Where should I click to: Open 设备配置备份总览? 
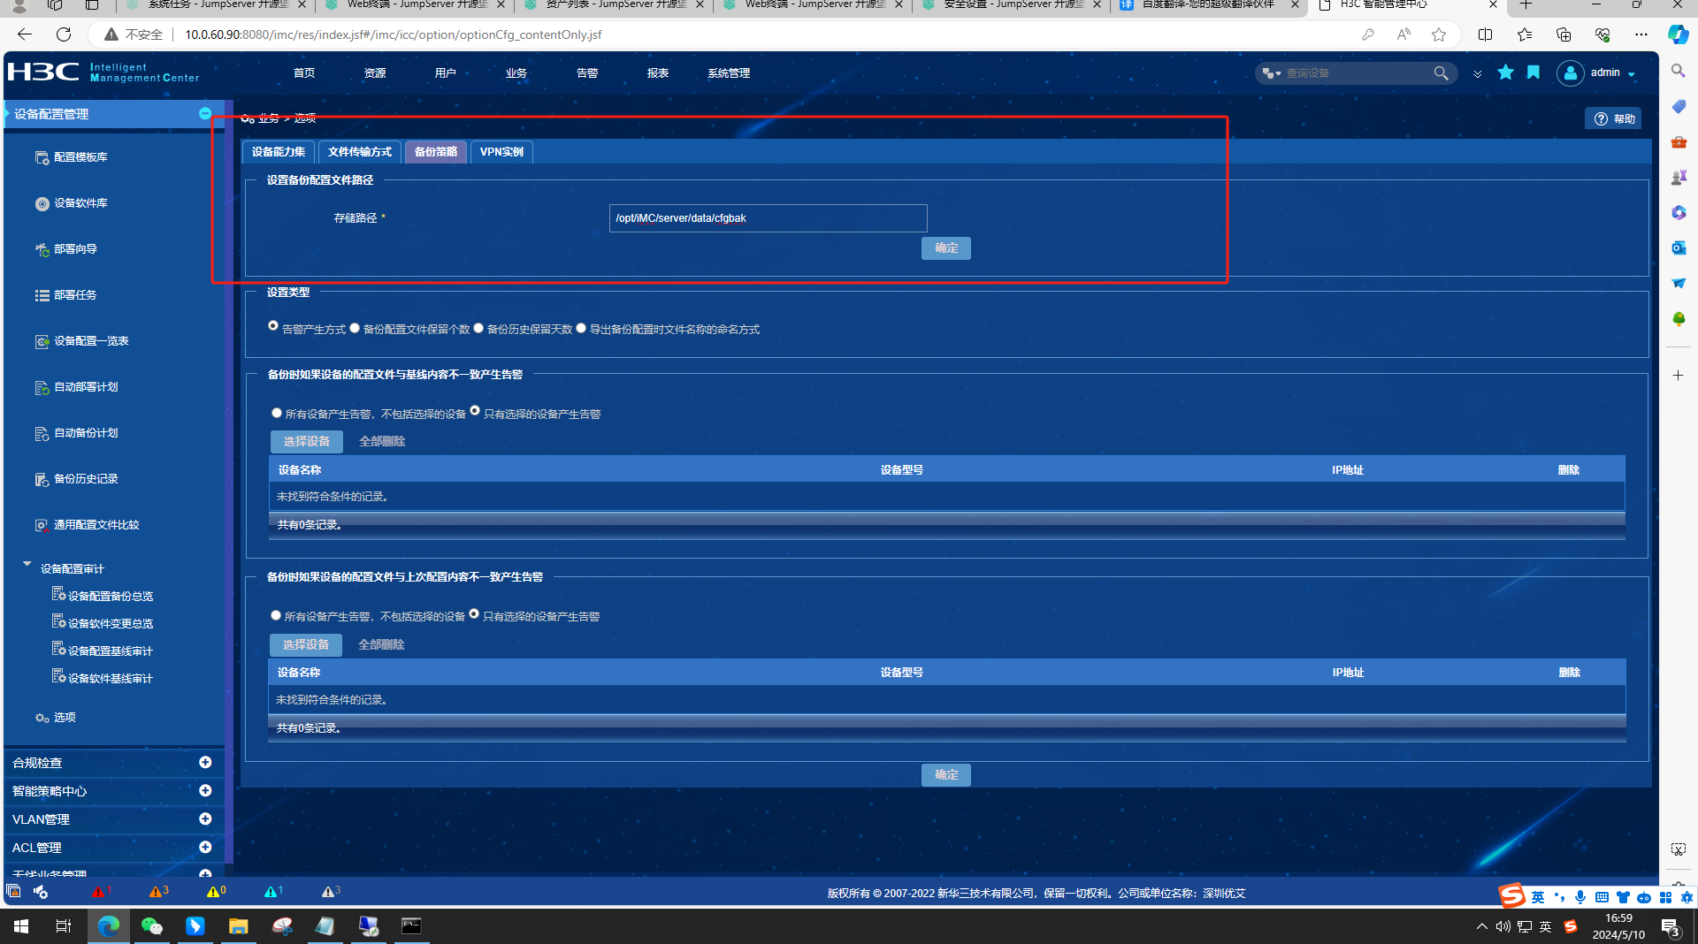(x=103, y=596)
